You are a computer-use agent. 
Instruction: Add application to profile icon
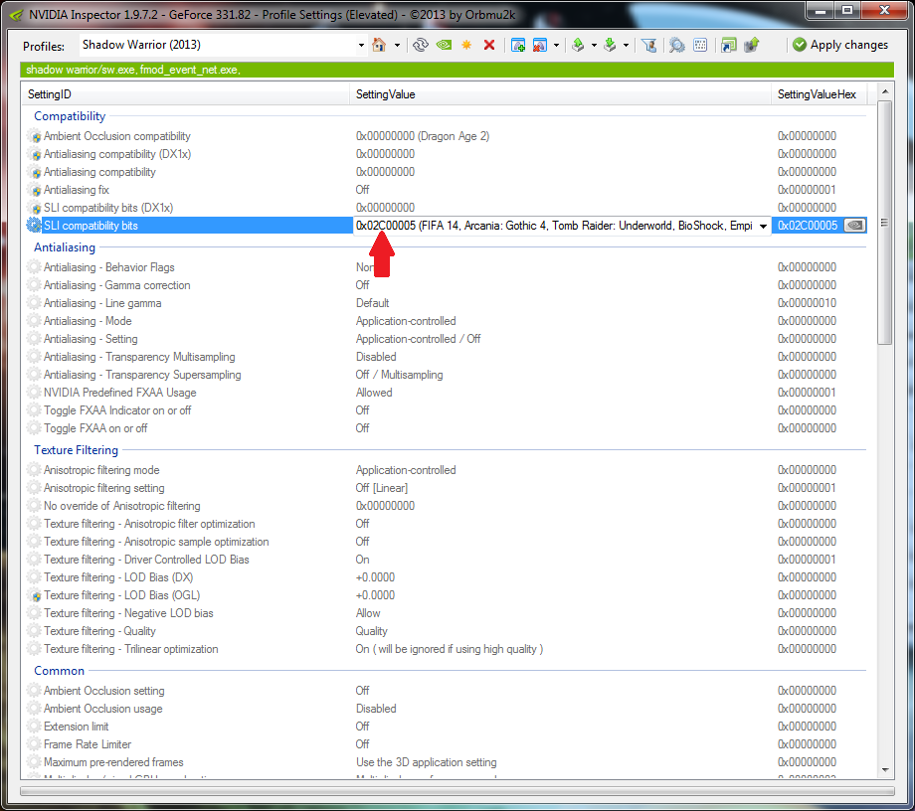[517, 45]
